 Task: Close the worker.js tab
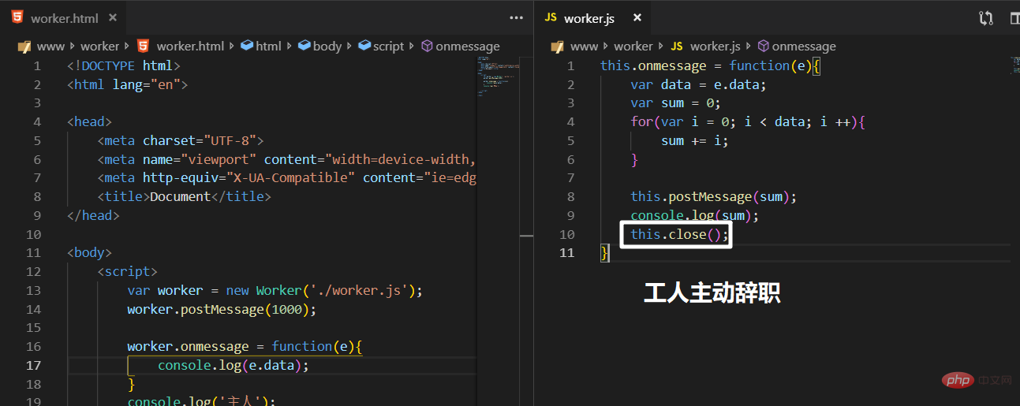tap(637, 17)
